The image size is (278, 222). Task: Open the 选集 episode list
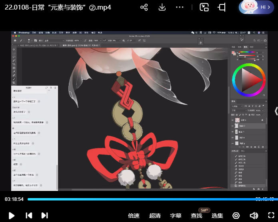tap(217, 216)
